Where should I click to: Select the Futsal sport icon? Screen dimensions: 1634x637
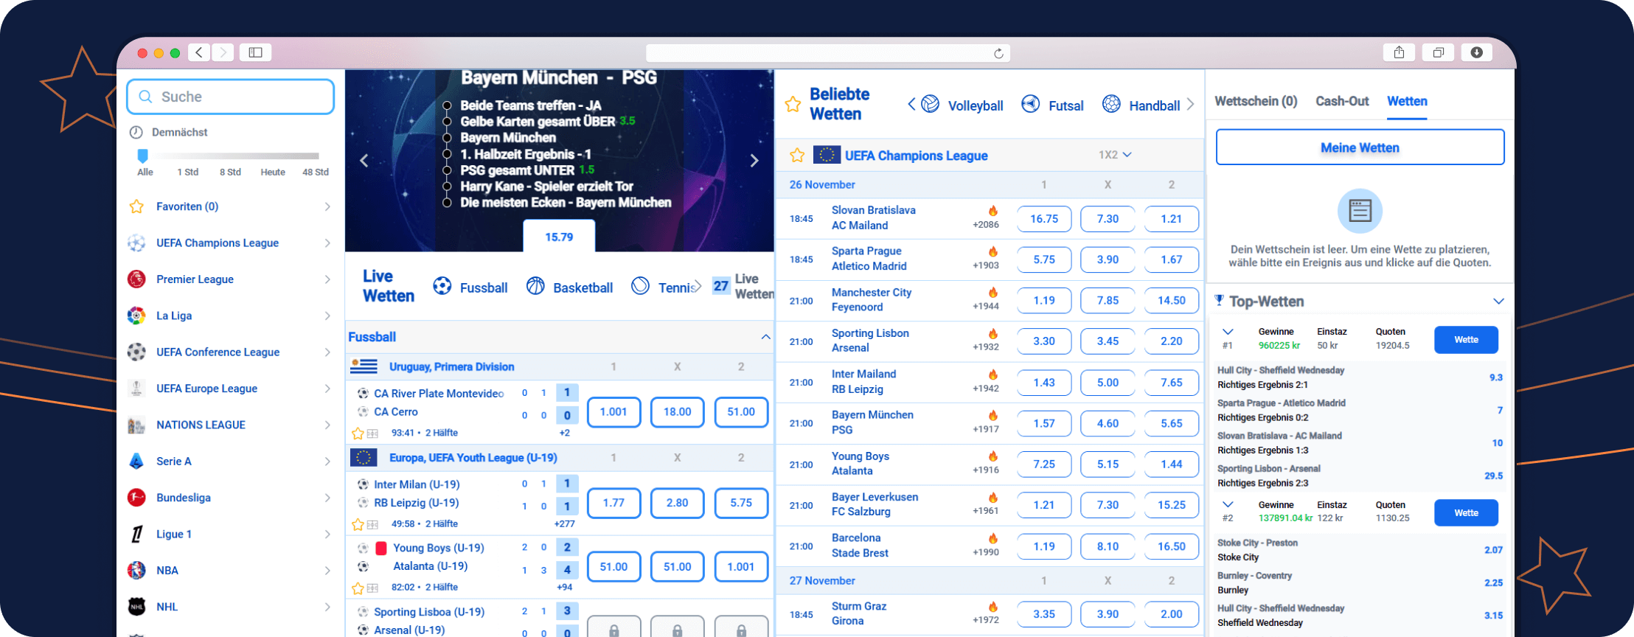pos(1031,104)
